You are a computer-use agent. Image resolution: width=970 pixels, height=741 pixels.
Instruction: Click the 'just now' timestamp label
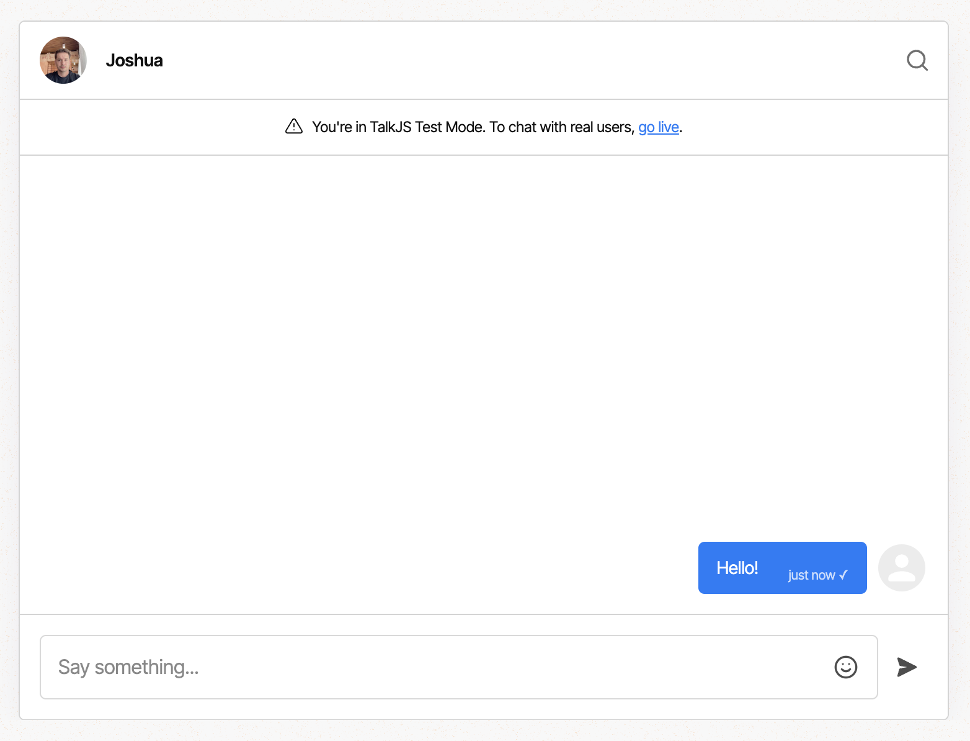pyautogui.click(x=812, y=575)
